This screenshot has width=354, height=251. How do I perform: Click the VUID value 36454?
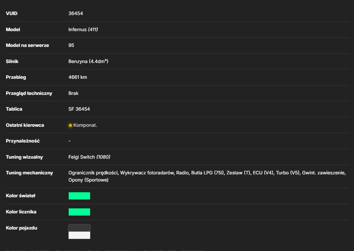pos(76,13)
